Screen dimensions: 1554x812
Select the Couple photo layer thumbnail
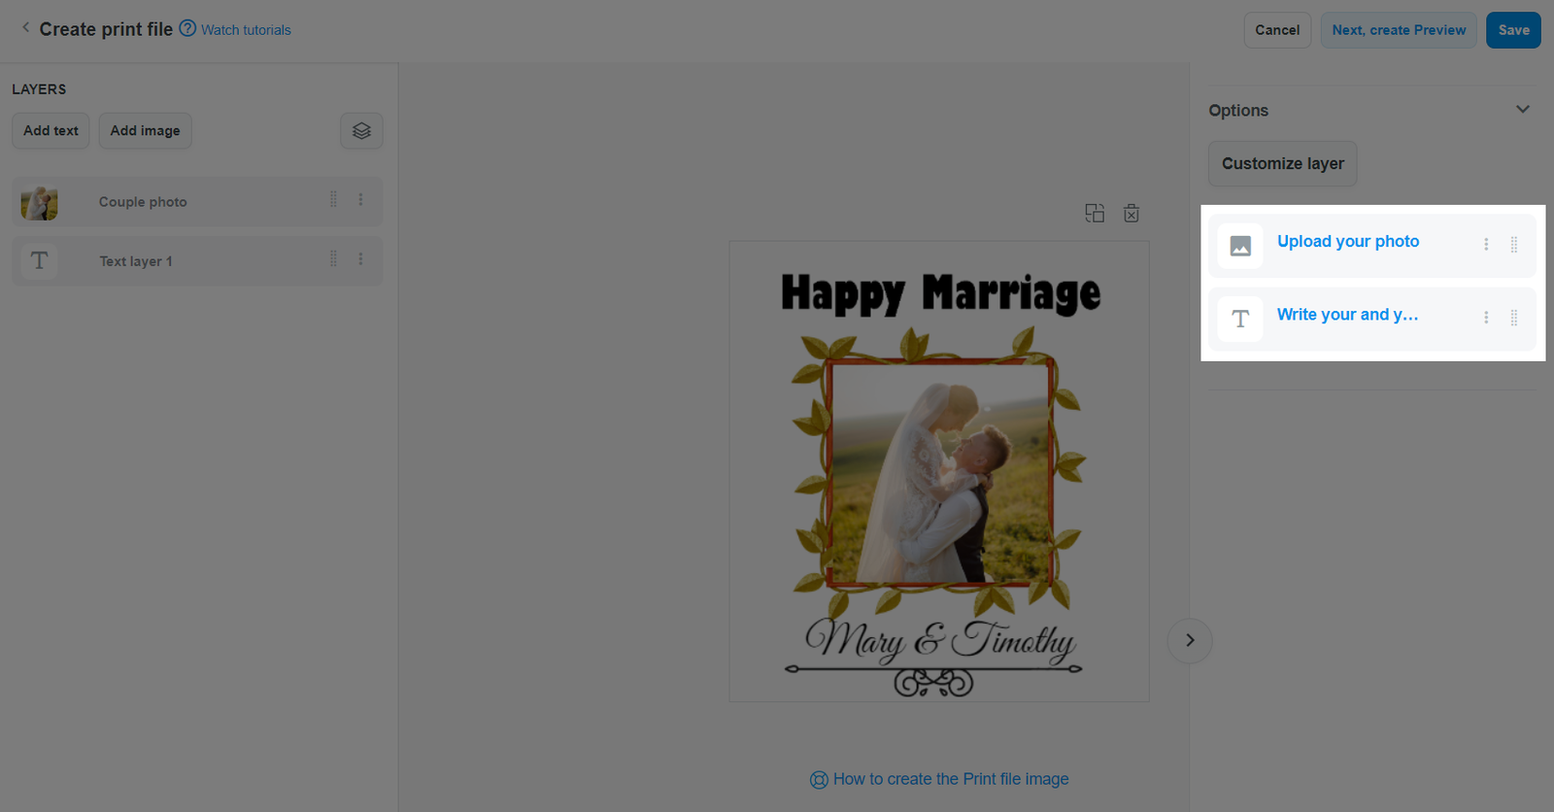point(40,202)
